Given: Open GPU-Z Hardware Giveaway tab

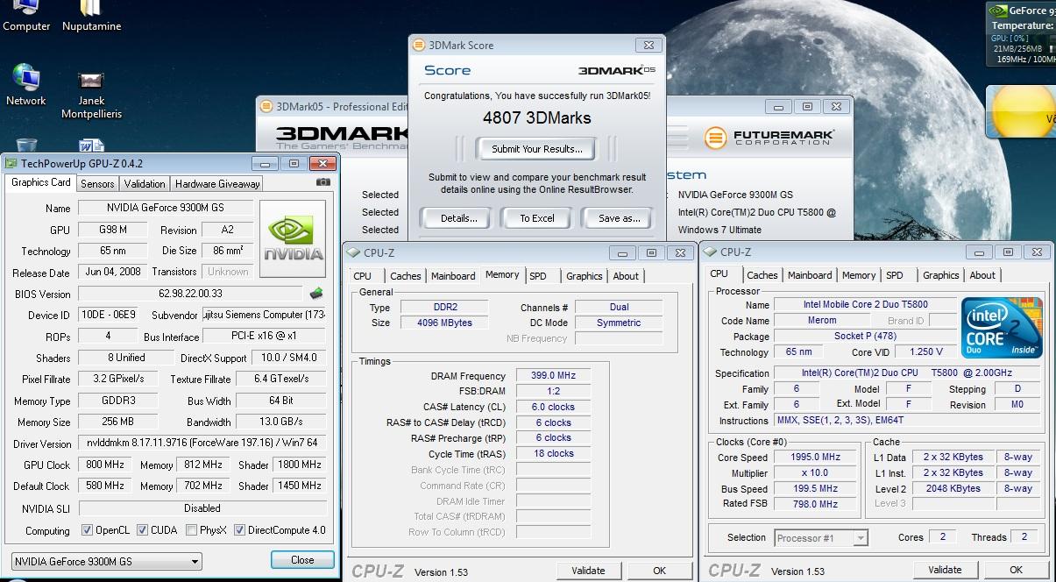Looking at the screenshot, I should pyautogui.click(x=217, y=184).
